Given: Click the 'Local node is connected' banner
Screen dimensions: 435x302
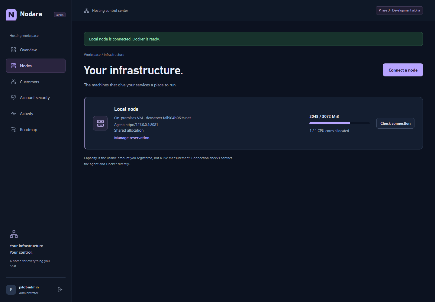Looking at the screenshot, I should click(x=253, y=39).
